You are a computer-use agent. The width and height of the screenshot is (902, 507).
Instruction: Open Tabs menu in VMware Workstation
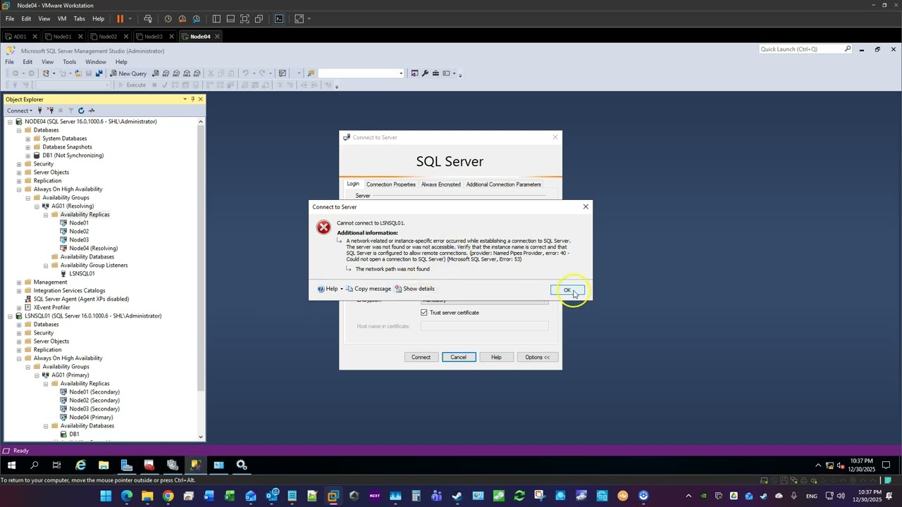80,19
